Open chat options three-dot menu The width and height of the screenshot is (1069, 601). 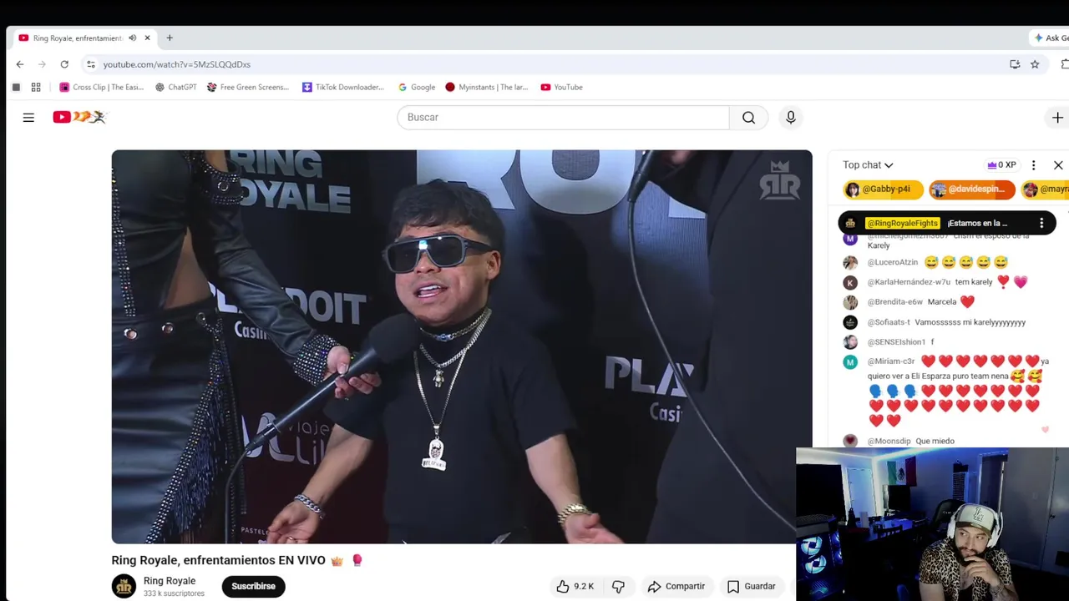1033,165
